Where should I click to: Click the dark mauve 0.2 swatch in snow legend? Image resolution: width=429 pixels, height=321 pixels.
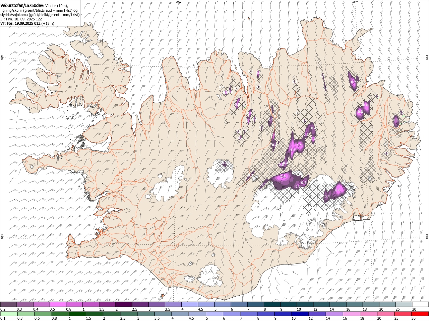coord(9,304)
